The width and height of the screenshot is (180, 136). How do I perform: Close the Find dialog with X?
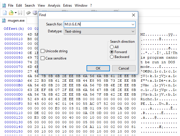pos(134,15)
